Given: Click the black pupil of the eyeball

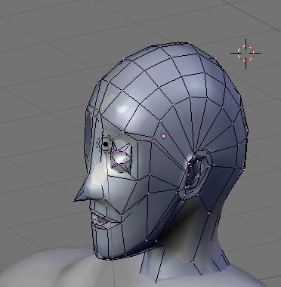Looking at the screenshot, I should click(x=106, y=144).
